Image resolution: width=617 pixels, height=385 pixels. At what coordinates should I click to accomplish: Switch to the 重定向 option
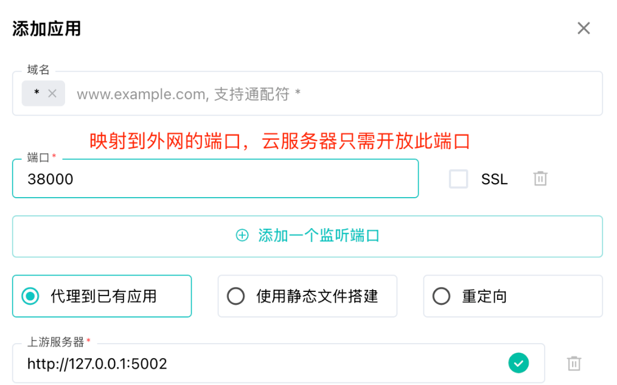441,296
